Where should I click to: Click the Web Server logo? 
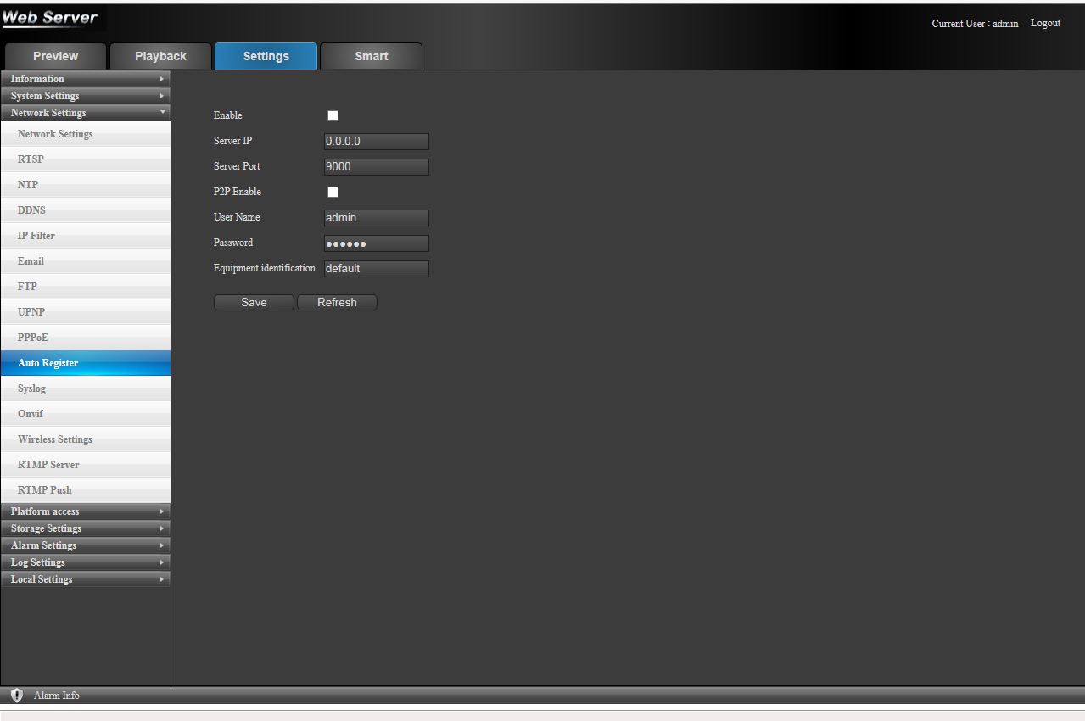point(51,18)
